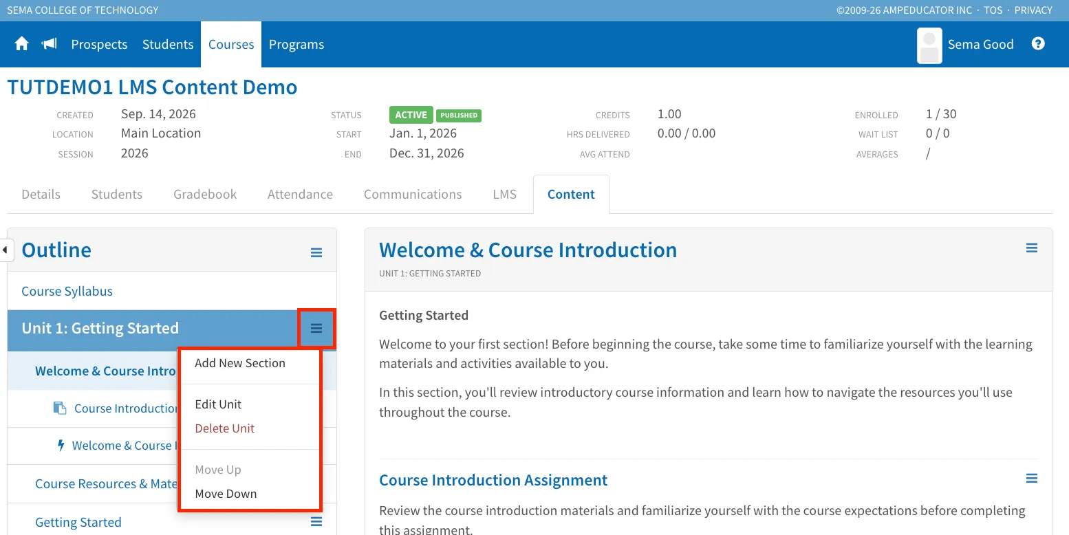
Task: Select the Content tab
Action: 571,195
